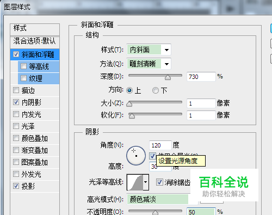Image resolution: width=272 pixels, height=215 pixels.
Task: Enable the 图案叠加 checkbox
Action: (16, 162)
